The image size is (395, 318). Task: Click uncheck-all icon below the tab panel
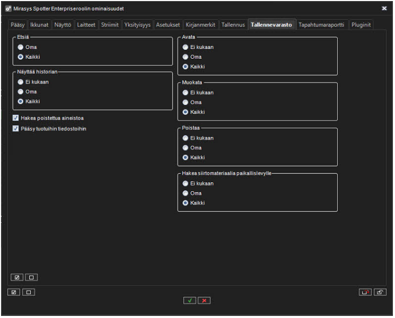[28, 292]
